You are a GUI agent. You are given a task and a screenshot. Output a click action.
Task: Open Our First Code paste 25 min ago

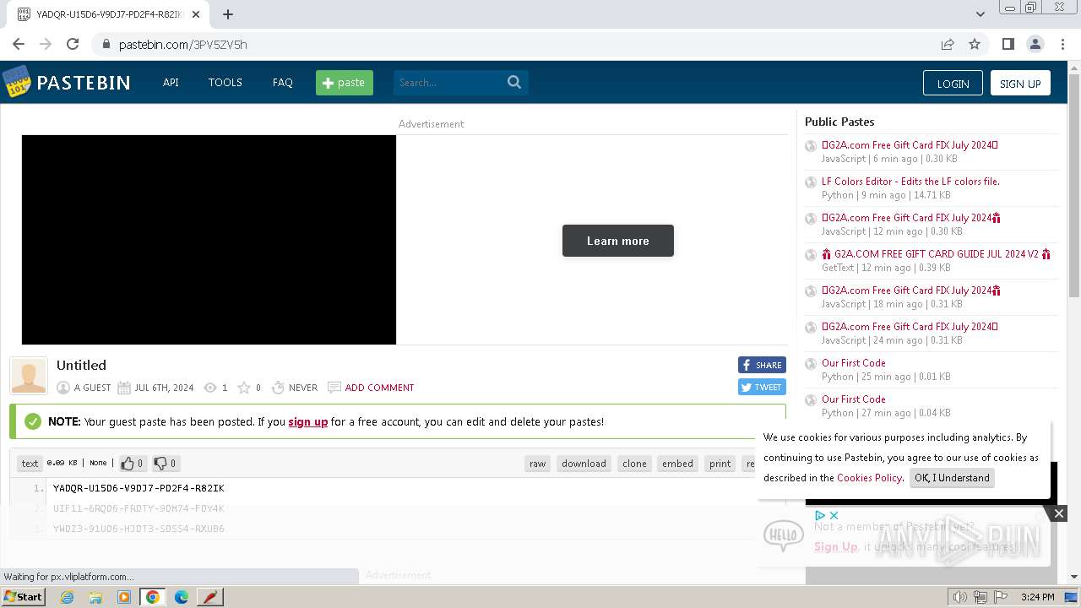click(x=853, y=363)
